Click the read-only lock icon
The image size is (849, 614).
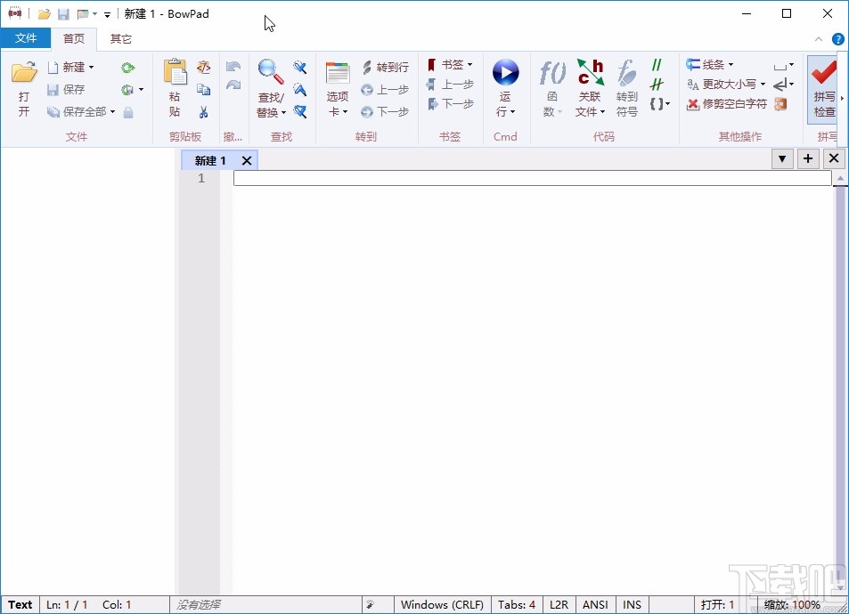(x=128, y=112)
